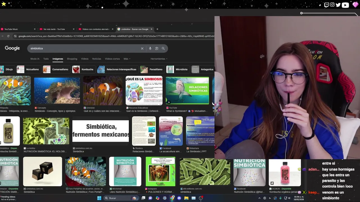Close the YouTube Music tab
The width and height of the screenshot is (360, 202).
click(35, 29)
